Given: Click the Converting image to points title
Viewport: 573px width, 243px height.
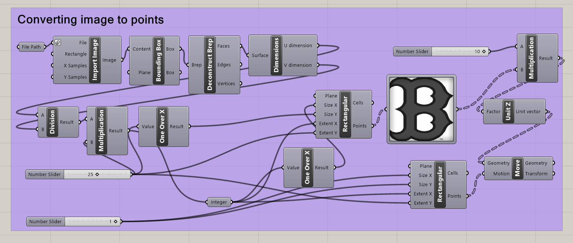Looking at the screenshot, I should coord(91,19).
